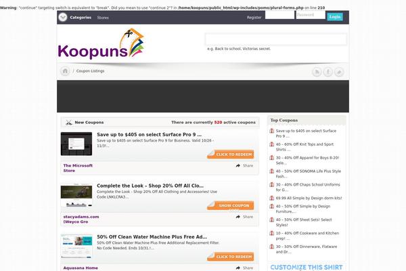
Task: Open top coupon '40 - 50% Off SONOMA Life Plus Style'
Action: pyautogui.click(x=309, y=173)
